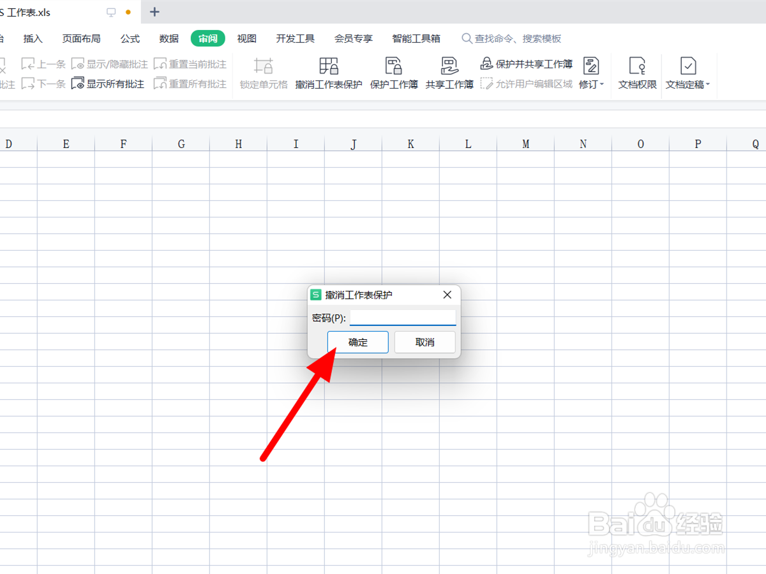This screenshot has height=574, width=766.
Task: Select column header P
Action: (698, 144)
